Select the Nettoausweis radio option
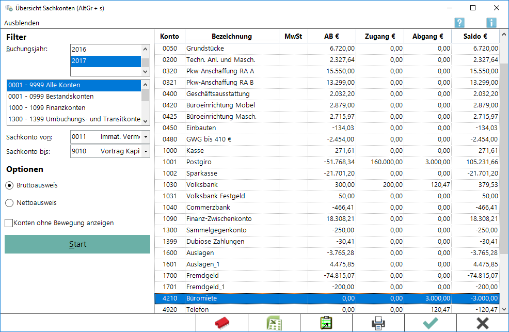 (9, 203)
